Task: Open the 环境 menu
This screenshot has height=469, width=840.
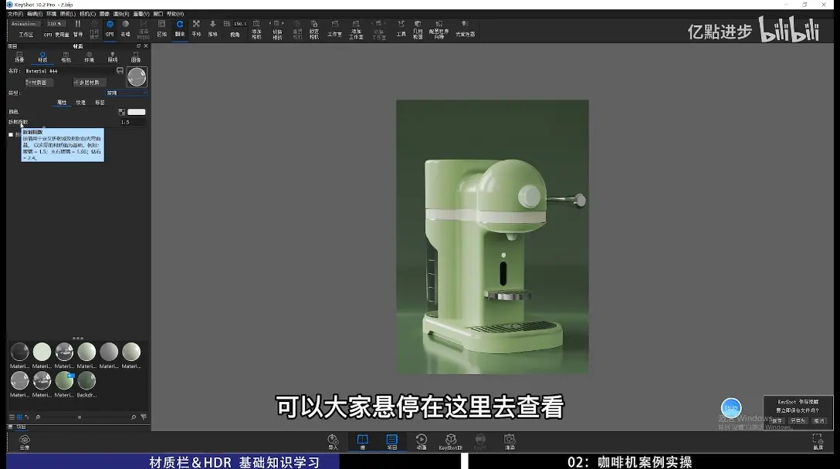Action: point(52,14)
